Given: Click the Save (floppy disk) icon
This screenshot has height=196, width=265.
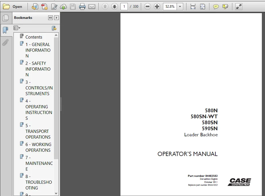Looking at the screenshot, I should coord(73,7).
